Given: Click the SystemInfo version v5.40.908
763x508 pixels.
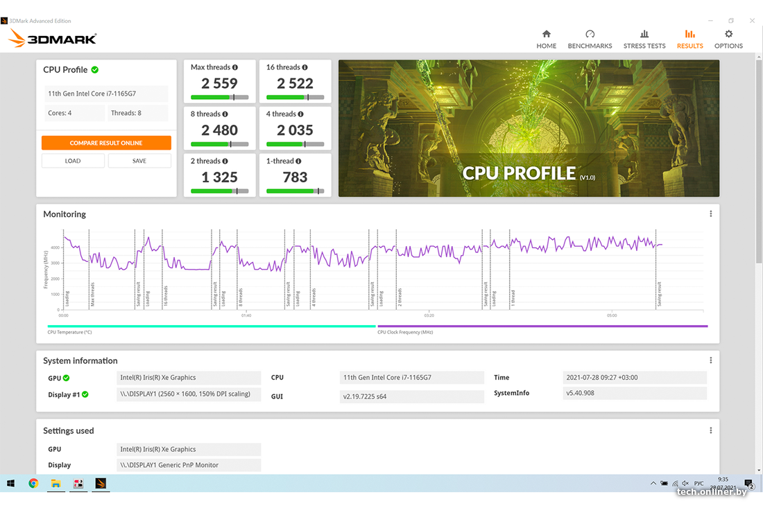Looking at the screenshot, I should pos(635,393).
